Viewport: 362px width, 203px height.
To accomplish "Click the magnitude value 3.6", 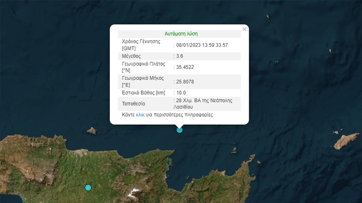I will coord(179,56).
